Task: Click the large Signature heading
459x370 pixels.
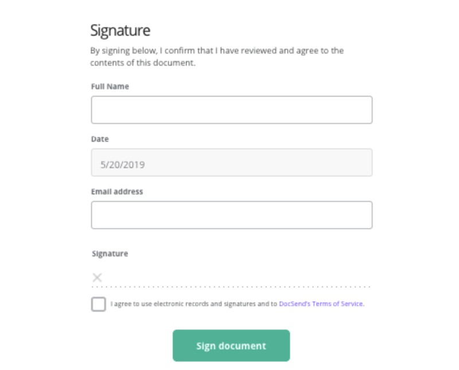Action: pos(120,30)
